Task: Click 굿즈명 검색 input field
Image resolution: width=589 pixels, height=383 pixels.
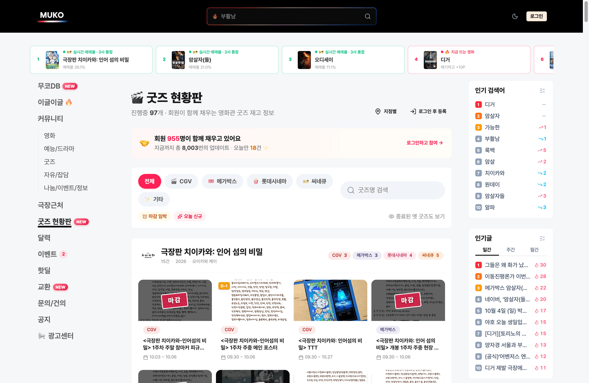Action: coord(393,190)
